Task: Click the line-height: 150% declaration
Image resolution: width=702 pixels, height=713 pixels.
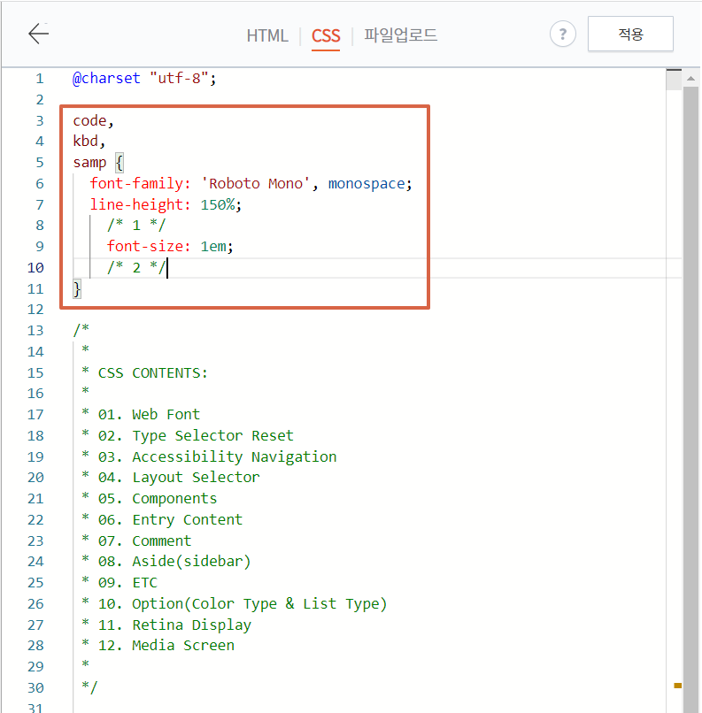Action: [x=166, y=204]
